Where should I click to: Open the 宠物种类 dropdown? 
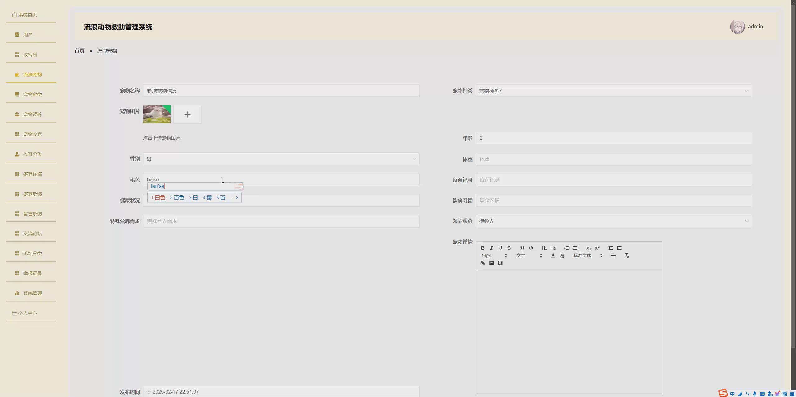click(x=613, y=91)
